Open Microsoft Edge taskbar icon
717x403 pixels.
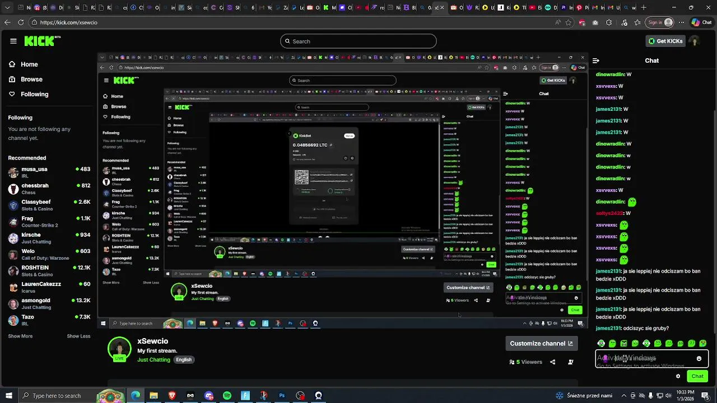coord(136,396)
